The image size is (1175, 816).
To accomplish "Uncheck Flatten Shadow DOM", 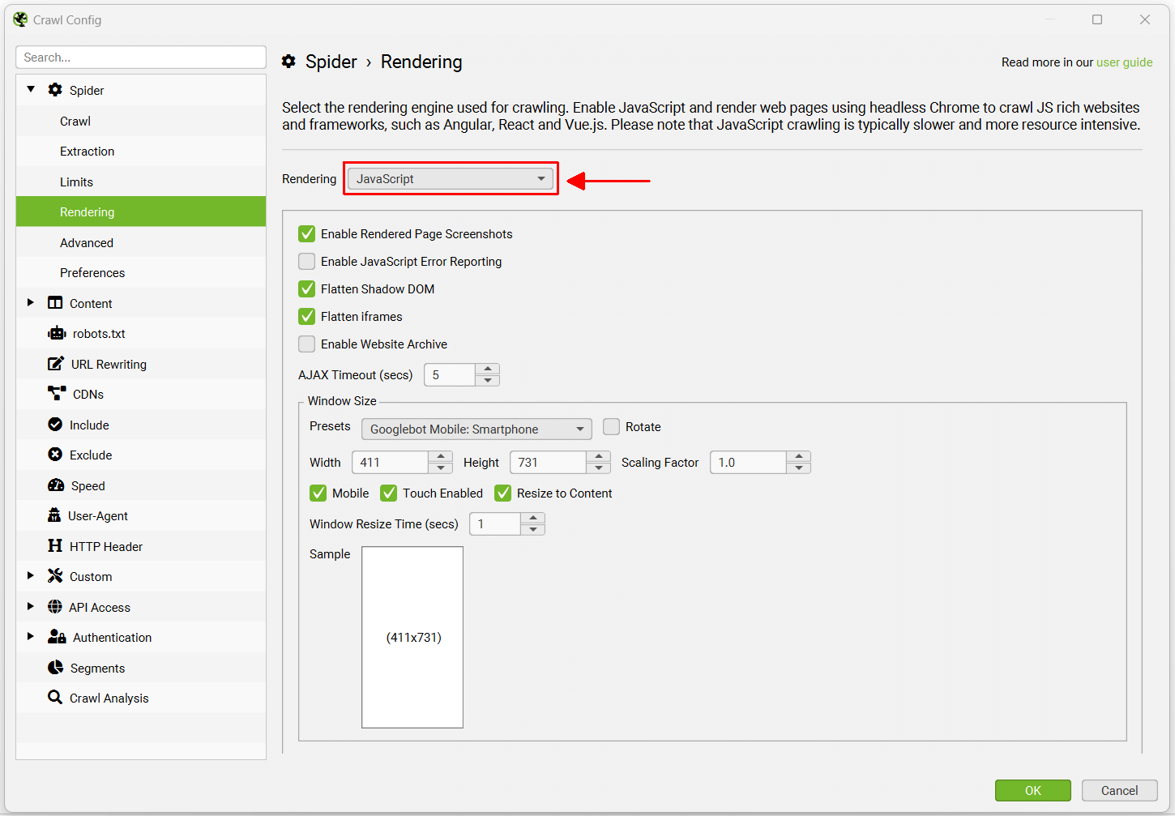I will (x=307, y=289).
